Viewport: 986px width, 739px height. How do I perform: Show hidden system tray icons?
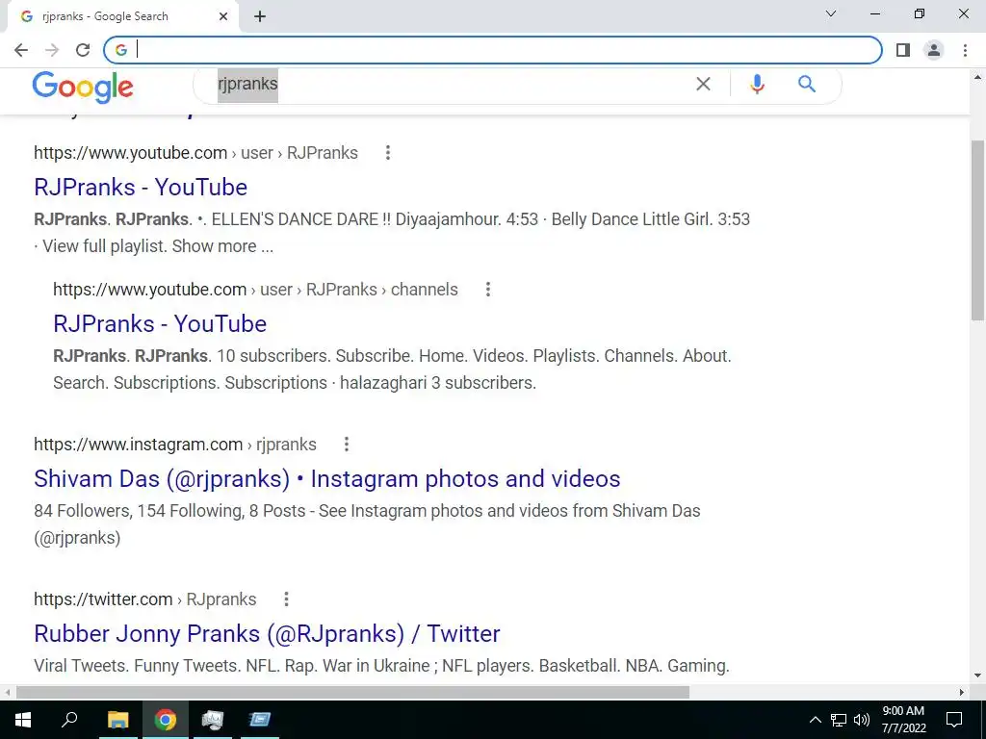coord(815,720)
